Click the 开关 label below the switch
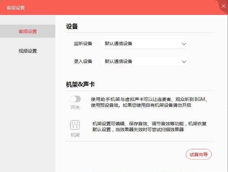The image size is (228, 172). [75, 107]
